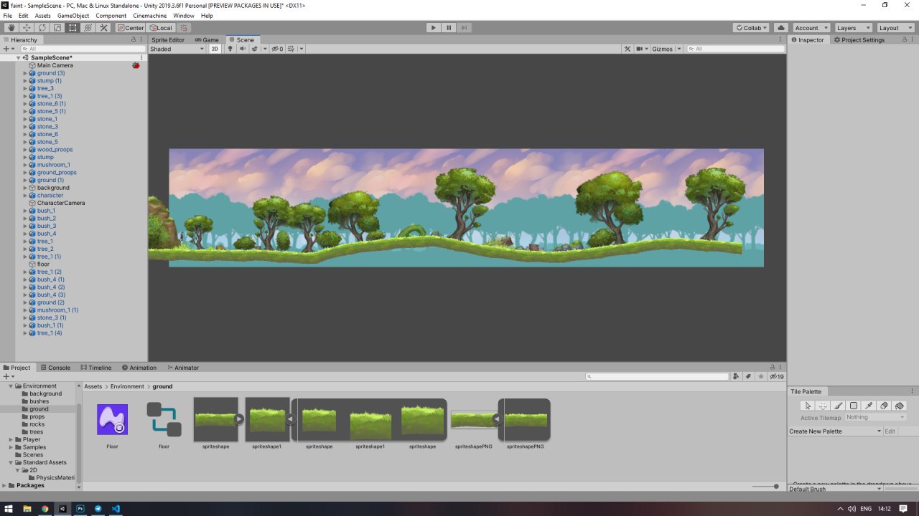Switch to the Sprite Editor tab
This screenshot has height=516, width=919.
pos(167,40)
